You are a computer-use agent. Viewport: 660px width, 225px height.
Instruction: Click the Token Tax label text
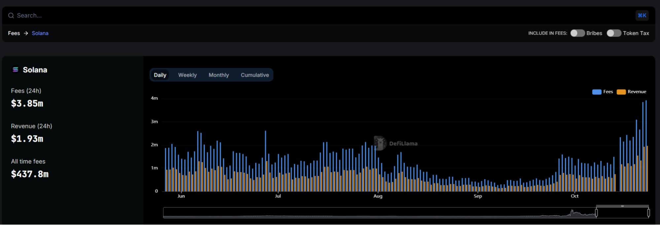click(x=636, y=33)
